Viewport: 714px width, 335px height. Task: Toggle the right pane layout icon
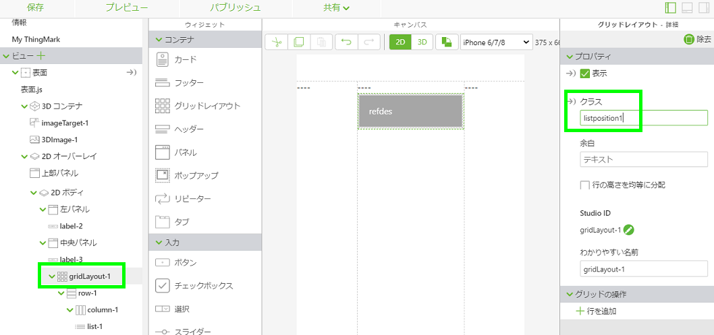(704, 7)
